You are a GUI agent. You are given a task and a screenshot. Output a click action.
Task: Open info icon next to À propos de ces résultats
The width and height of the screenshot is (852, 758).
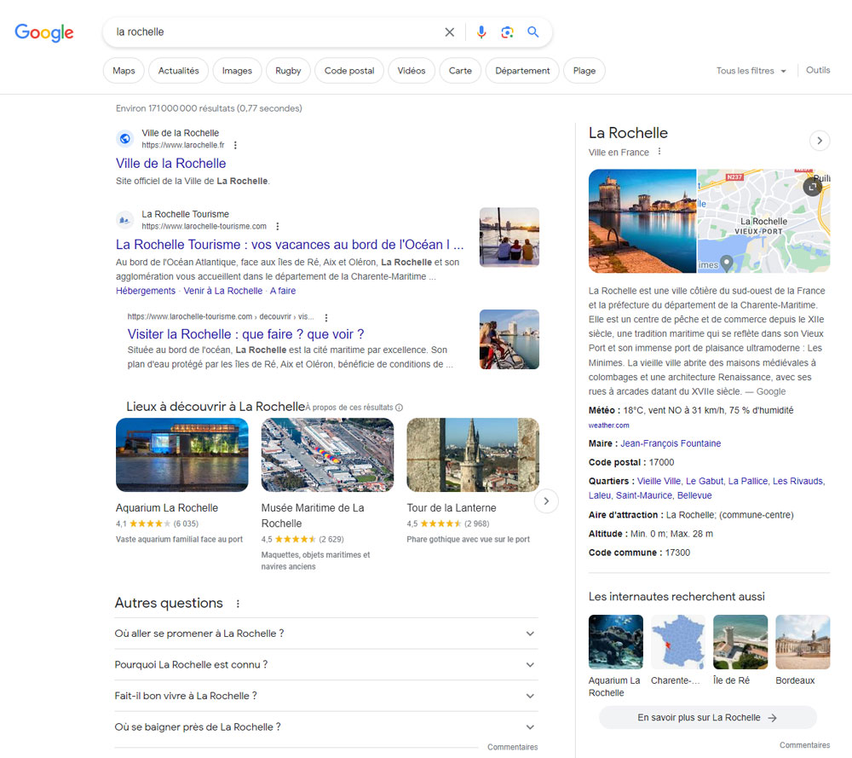point(400,408)
